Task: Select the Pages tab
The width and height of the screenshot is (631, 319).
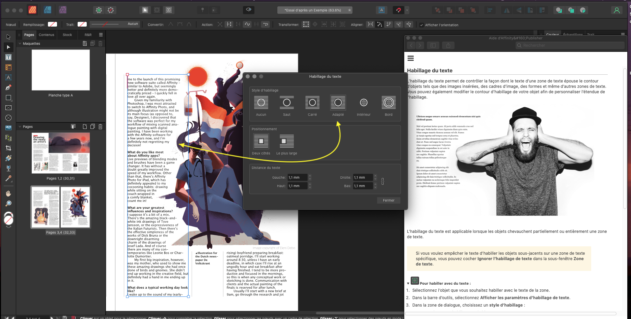Action: coord(29,35)
